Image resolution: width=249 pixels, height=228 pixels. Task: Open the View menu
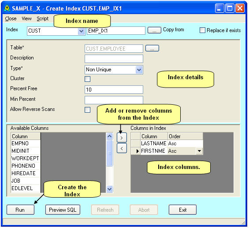click(x=26, y=18)
